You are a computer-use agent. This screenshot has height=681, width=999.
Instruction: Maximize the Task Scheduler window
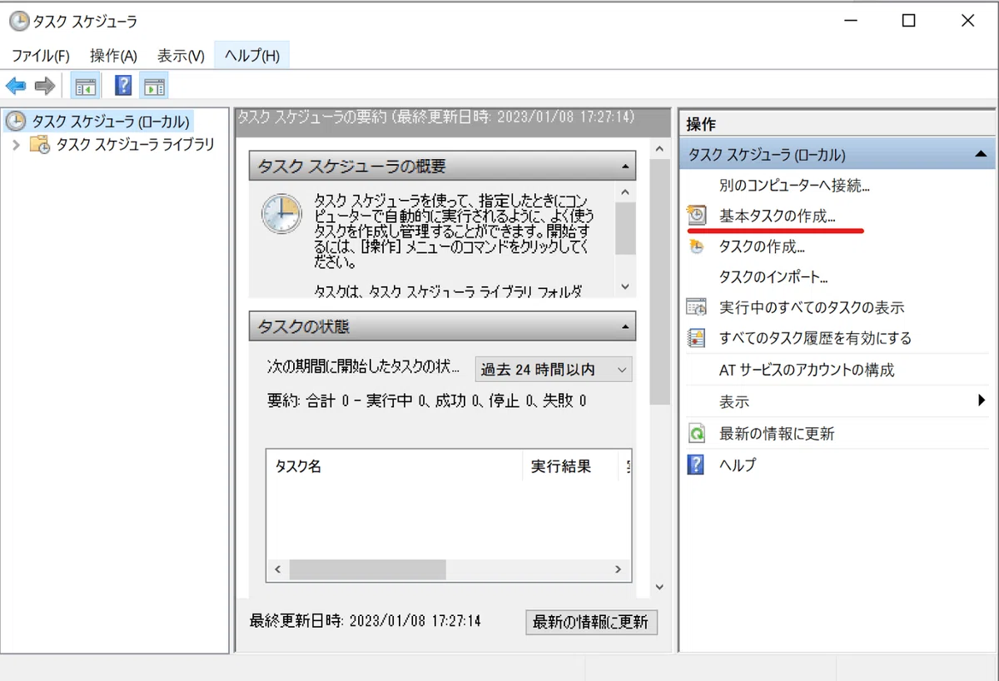click(x=909, y=21)
